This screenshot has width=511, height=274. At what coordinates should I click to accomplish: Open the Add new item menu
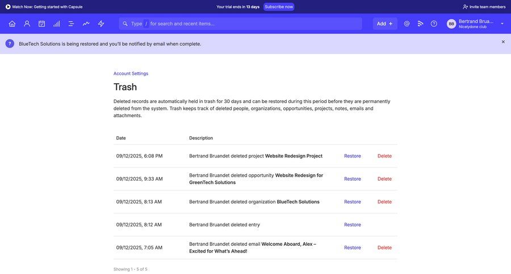tap(385, 24)
